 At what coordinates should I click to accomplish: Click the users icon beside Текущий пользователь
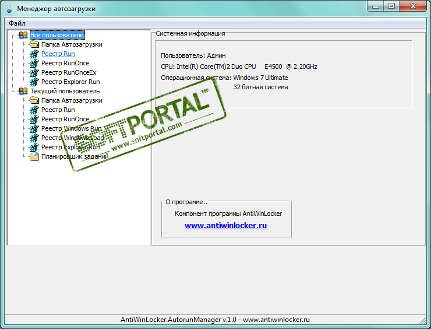tap(23, 91)
